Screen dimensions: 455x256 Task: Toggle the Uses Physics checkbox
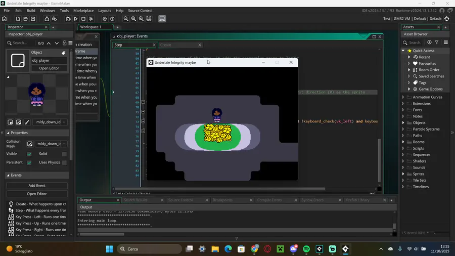(x=64, y=162)
